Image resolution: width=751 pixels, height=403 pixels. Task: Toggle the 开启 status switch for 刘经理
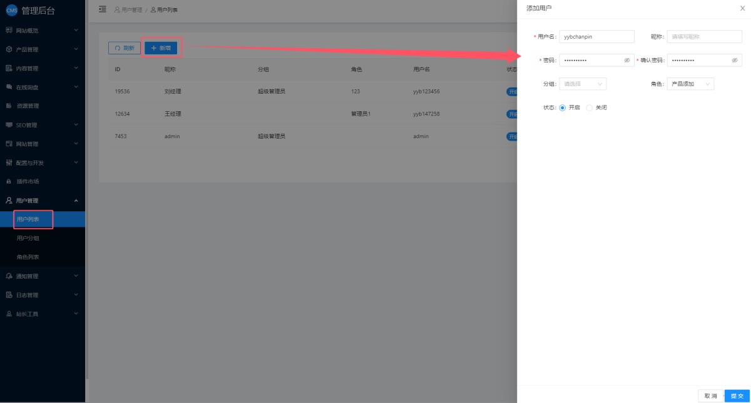[x=512, y=91]
